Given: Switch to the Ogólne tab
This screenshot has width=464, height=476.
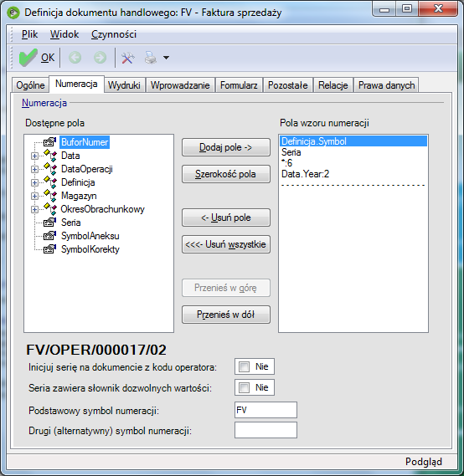Looking at the screenshot, I should point(30,85).
